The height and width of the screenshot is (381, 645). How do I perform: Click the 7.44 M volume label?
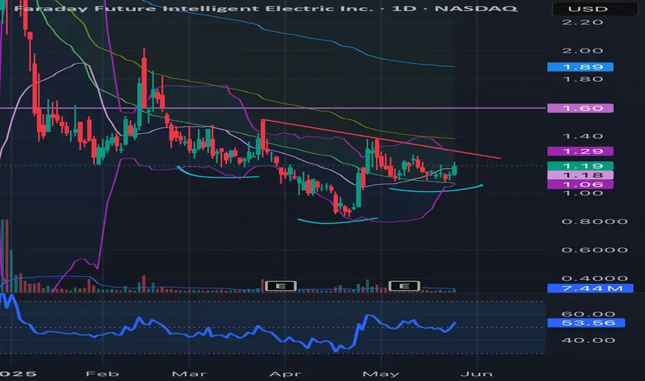pyautogui.click(x=590, y=288)
